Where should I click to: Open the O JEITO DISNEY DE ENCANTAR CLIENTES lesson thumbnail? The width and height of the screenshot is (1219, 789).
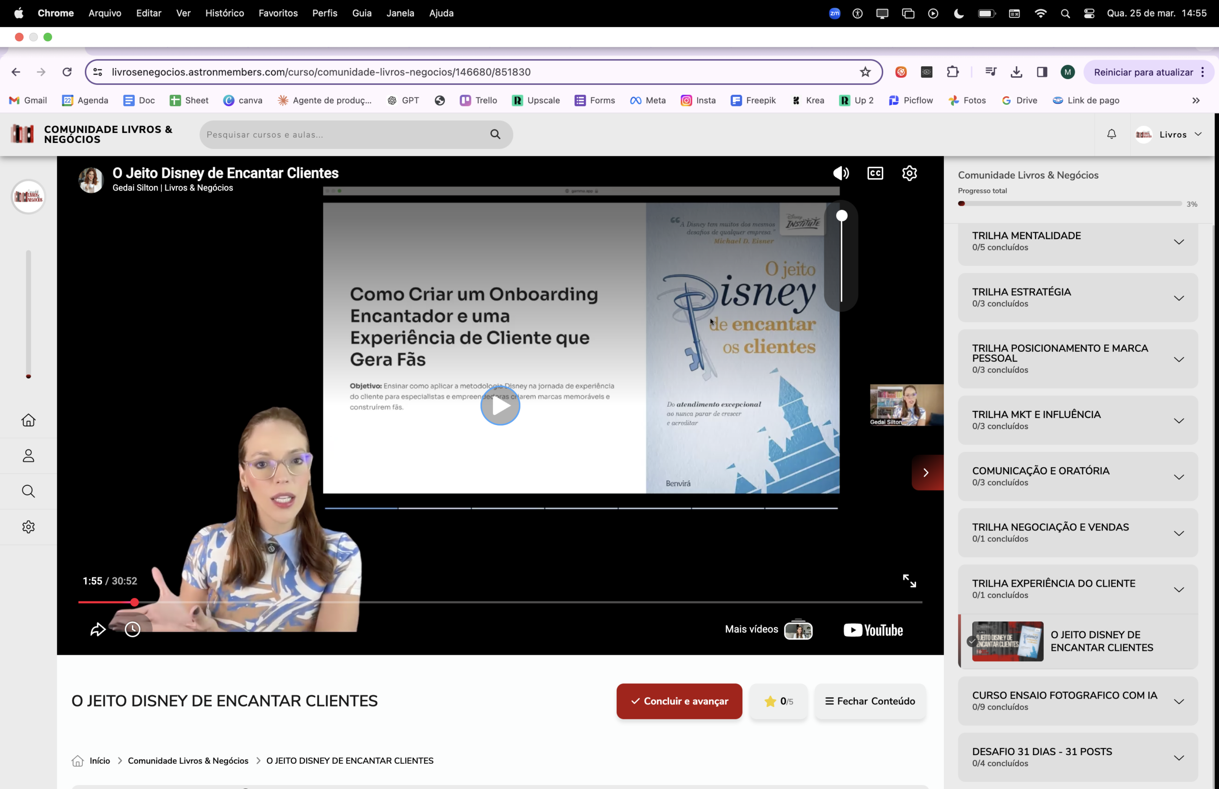coord(1008,641)
